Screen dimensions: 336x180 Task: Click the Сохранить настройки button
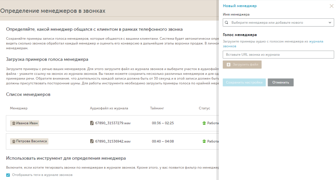(244, 82)
